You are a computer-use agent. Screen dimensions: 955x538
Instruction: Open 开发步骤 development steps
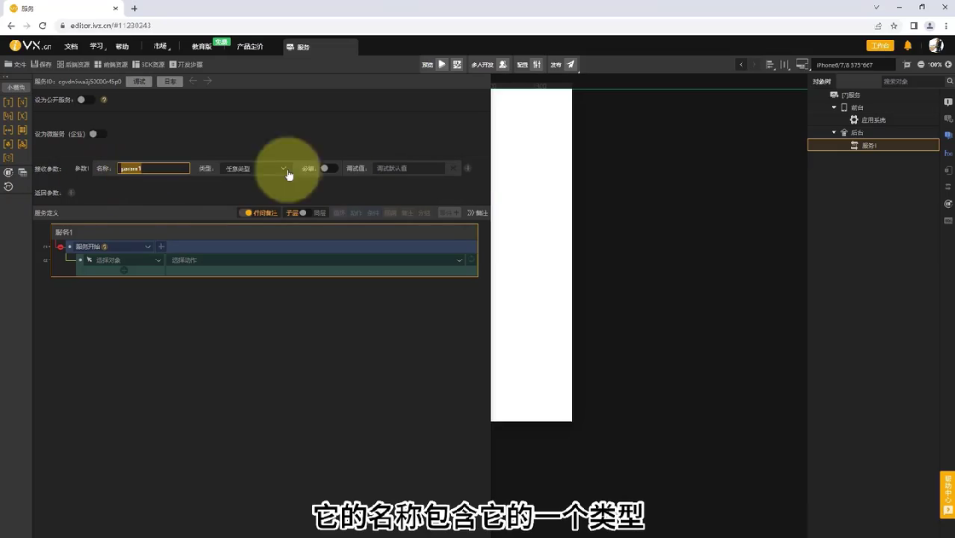tap(187, 65)
